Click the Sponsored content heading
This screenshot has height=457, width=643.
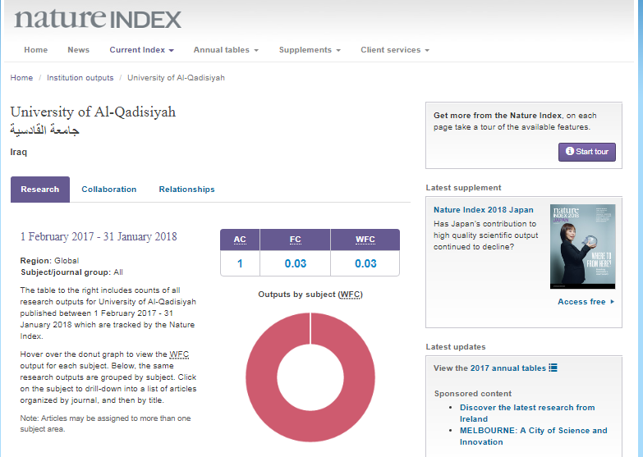point(473,394)
